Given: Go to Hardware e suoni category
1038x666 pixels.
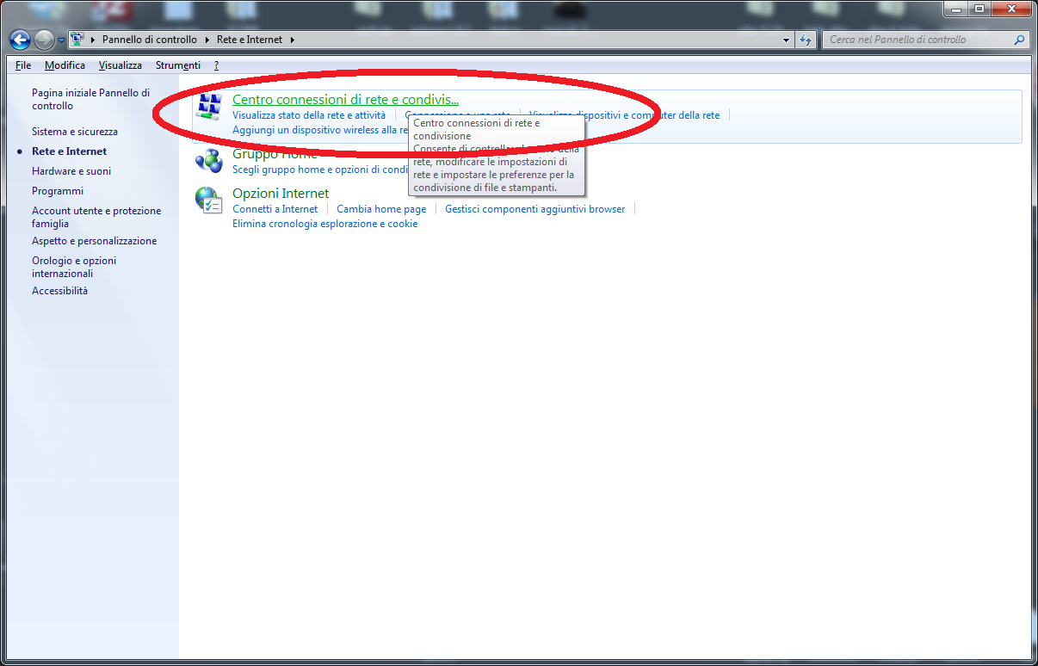Looking at the screenshot, I should (x=71, y=171).
